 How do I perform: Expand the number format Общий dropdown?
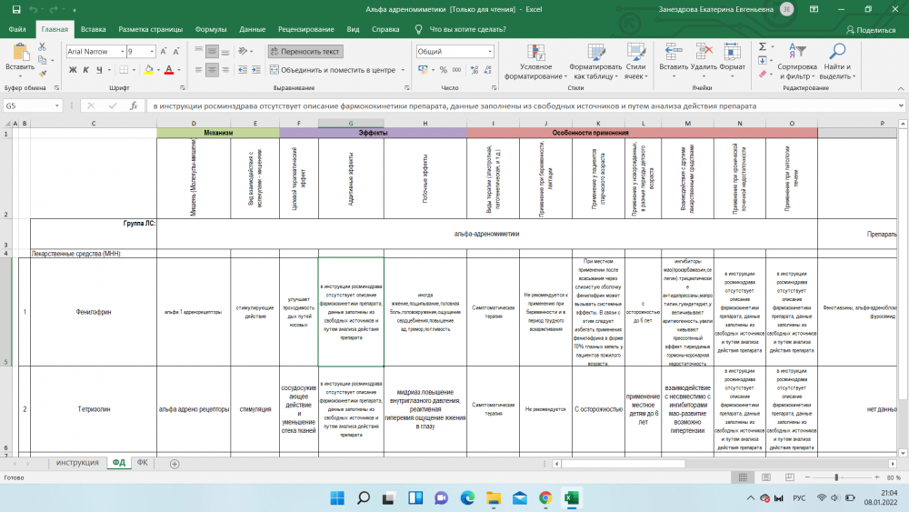click(488, 52)
